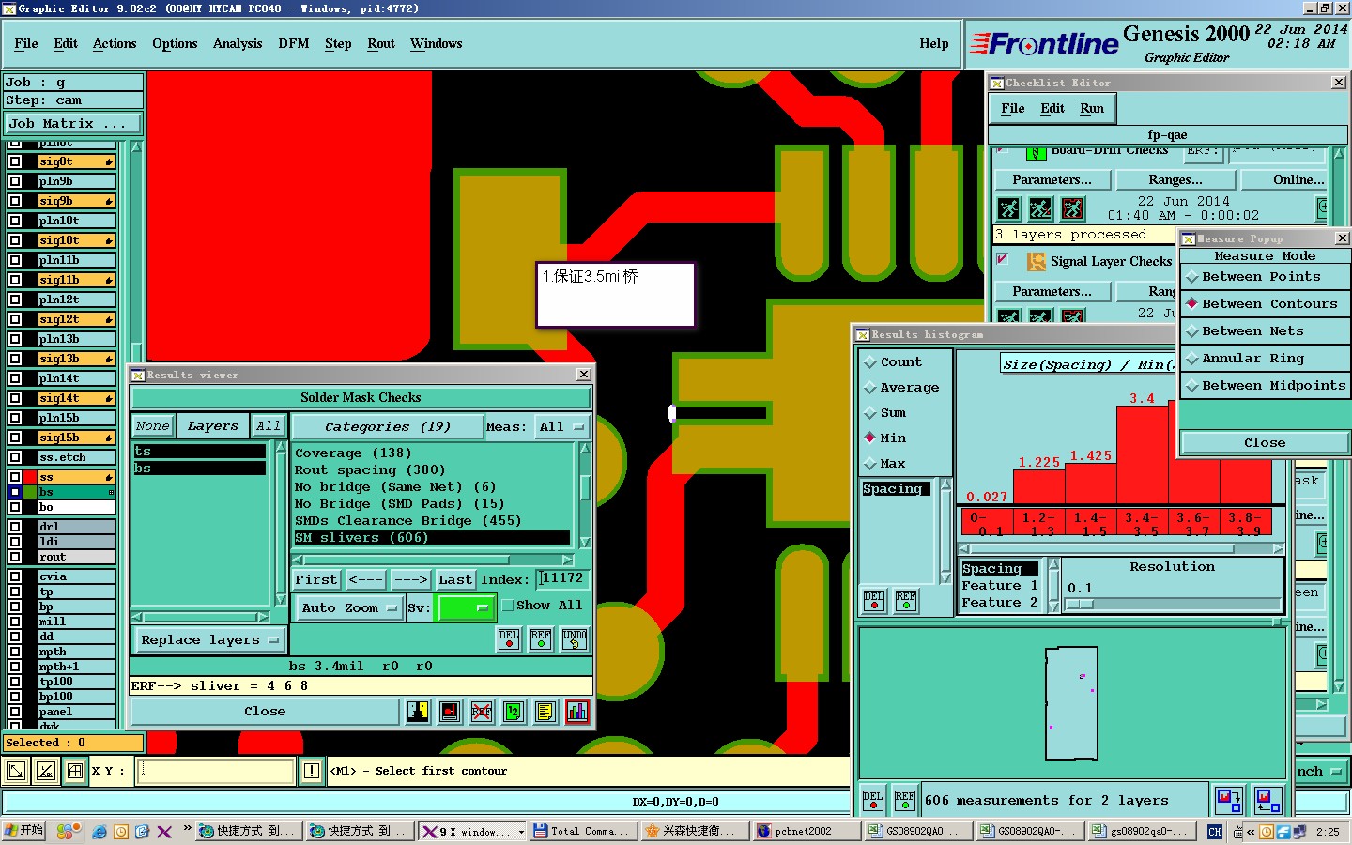This screenshot has width=1352, height=845.
Task: Click the crossed-out REF icon
Action: (481, 712)
